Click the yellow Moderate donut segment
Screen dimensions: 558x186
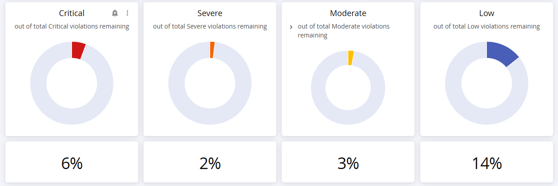coord(351,58)
